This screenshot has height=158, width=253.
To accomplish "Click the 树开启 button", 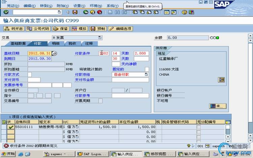I will (x=14, y=29).
